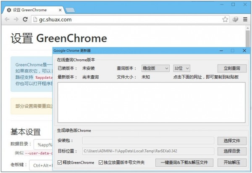This screenshot has width=252, height=173.
Task: Click the 选择目录 button
Action: pyautogui.click(x=232, y=151)
